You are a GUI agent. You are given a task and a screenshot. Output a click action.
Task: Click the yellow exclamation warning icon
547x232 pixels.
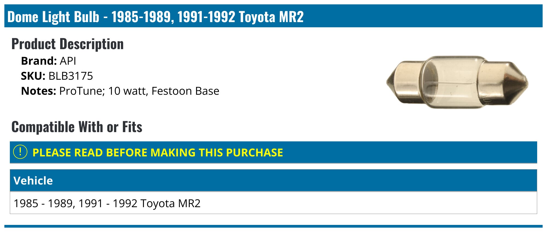(x=20, y=152)
